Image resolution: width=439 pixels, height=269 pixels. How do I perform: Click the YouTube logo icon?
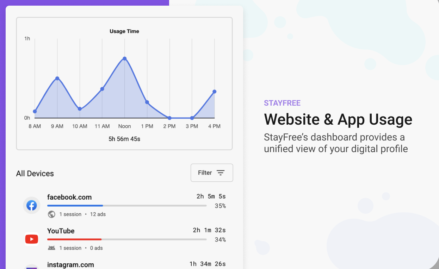32,239
